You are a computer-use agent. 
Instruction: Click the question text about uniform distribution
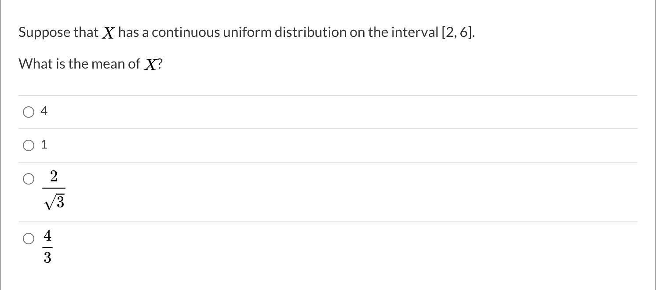246,32
